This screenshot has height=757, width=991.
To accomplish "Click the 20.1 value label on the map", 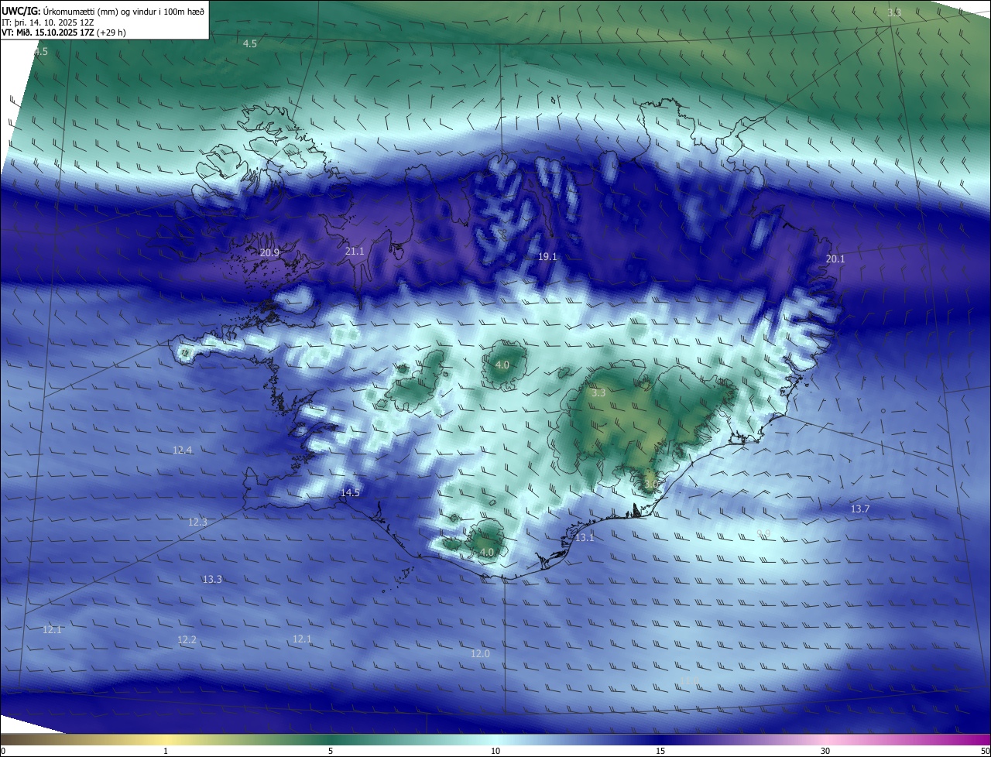I will point(835,259).
